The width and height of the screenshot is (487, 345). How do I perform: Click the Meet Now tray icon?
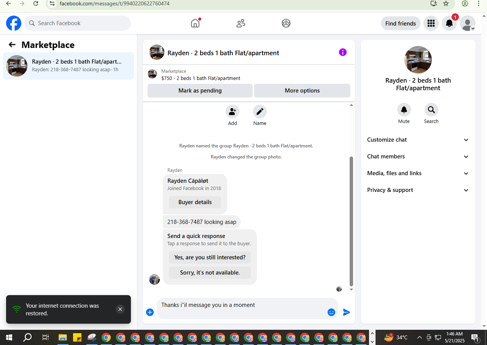click(x=429, y=337)
